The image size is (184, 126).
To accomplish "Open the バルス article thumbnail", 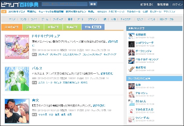I will [x=17, y=79].
